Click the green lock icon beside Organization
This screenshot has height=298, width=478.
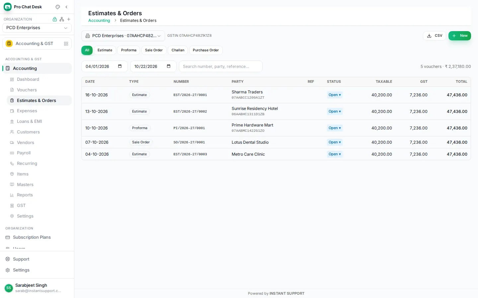point(55,19)
